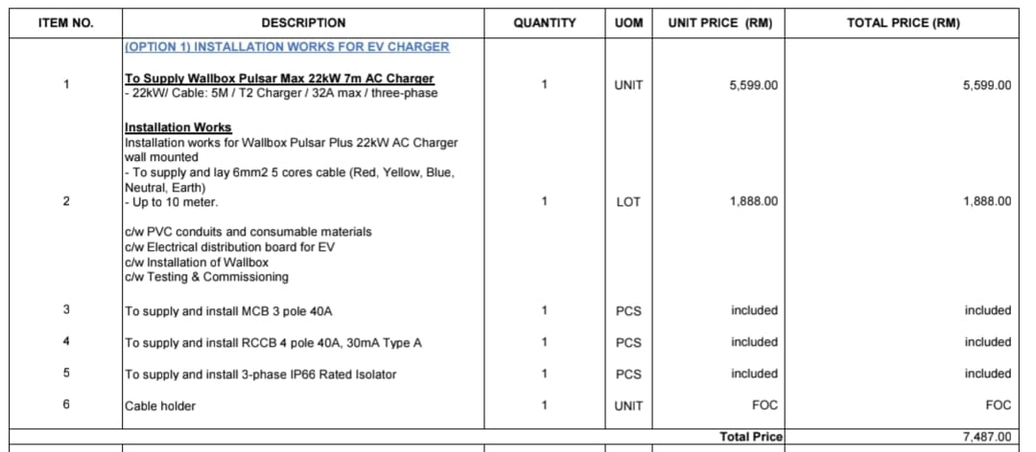Image resolution: width=1036 pixels, height=452 pixels.
Task: Click the Cable holder description cell
Action: point(160,406)
